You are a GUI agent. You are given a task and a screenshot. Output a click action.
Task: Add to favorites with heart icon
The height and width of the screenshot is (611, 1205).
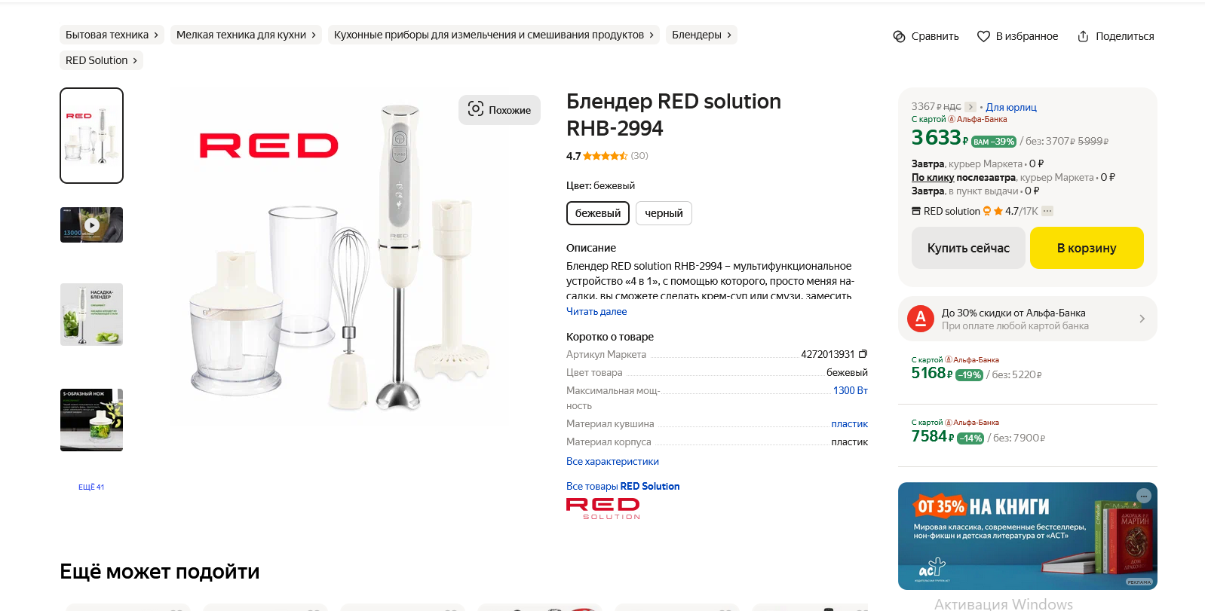coord(983,36)
